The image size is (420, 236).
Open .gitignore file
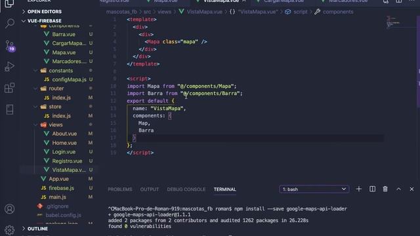pyautogui.click(x=57, y=206)
